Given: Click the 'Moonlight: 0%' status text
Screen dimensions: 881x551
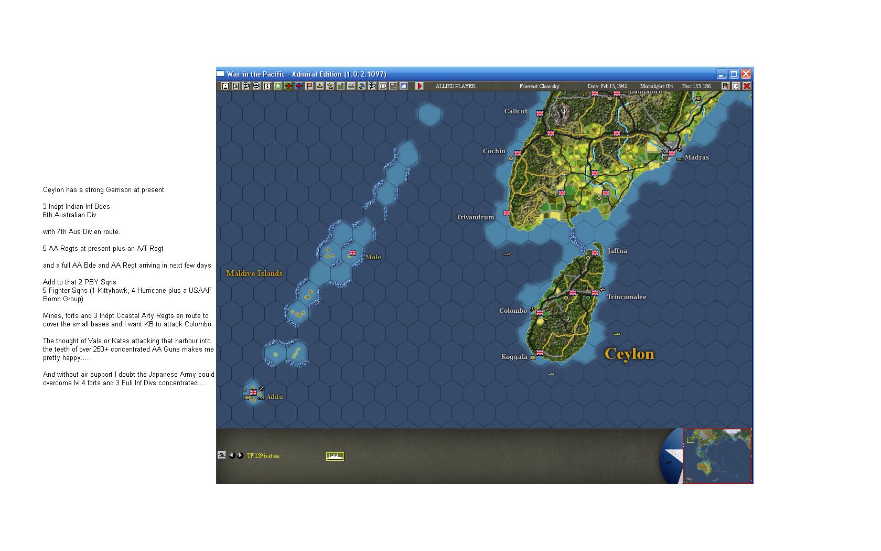Looking at the screenshot, I should 657,86.
